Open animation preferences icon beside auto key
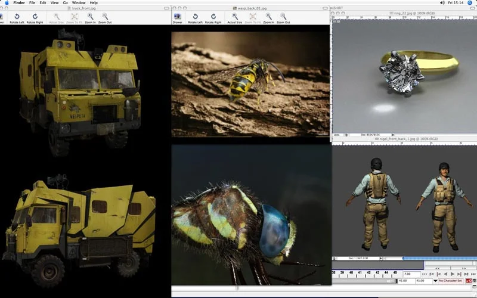The height and width of the screenshot is (298, 477). tap(474, 281)
